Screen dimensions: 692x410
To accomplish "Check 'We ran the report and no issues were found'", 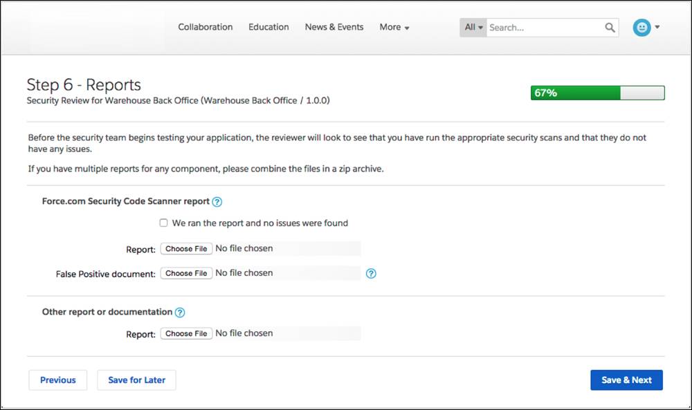I will [163, 223].
